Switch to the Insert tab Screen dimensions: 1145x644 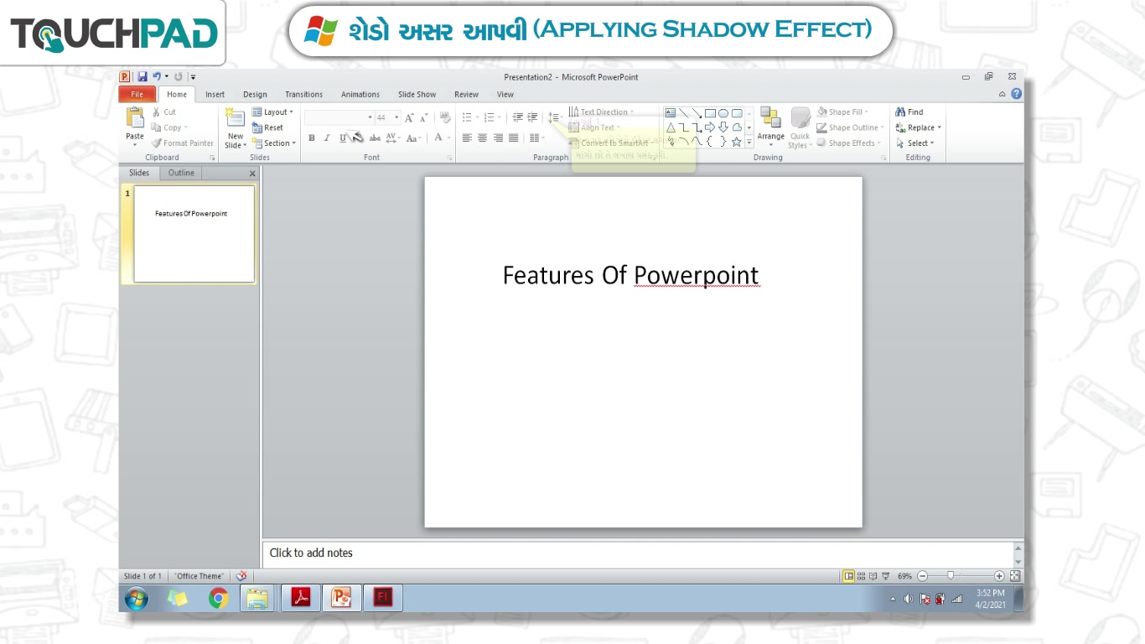coord(215,95)
